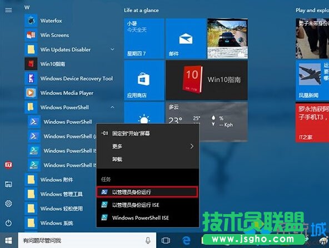The width and height of the screenshot is (329, 248).
Task: Open Task View on the taskbar
Action: pos(166,240)
